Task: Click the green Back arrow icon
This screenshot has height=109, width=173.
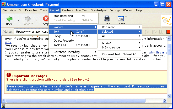Action: [x=9, y=19]
